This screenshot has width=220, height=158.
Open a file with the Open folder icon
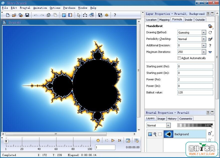click(x=14, y=15)
